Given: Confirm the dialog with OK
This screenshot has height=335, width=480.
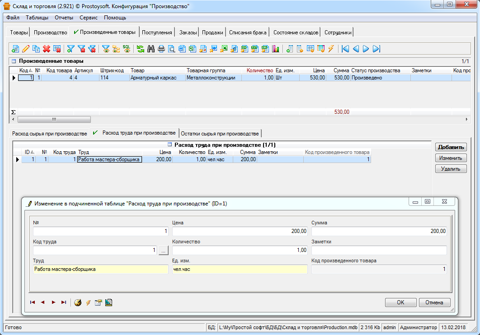Looking at the screenshot, I should tap(401, 302).
